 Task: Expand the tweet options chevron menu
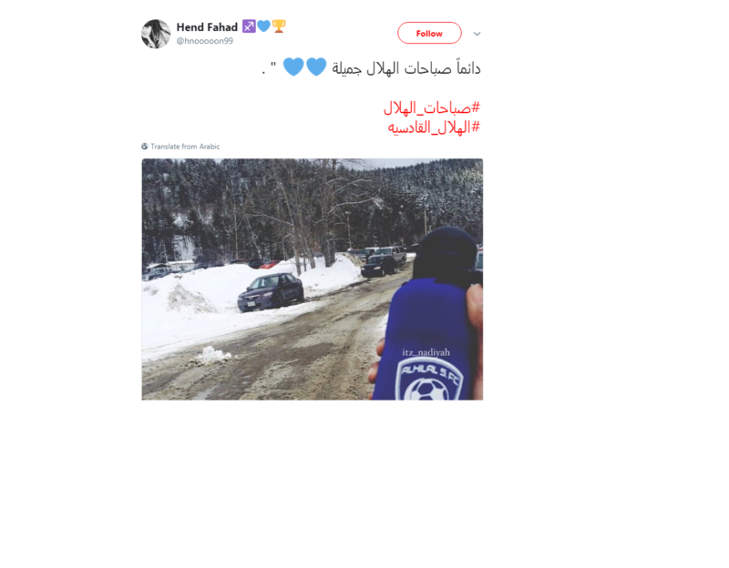pyautogui.click(x=477, y=34)
